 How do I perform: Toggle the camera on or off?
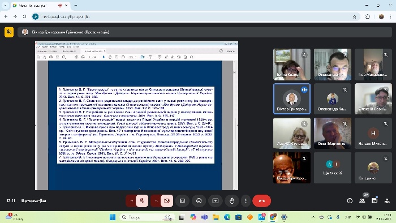(x=167, y=201)
